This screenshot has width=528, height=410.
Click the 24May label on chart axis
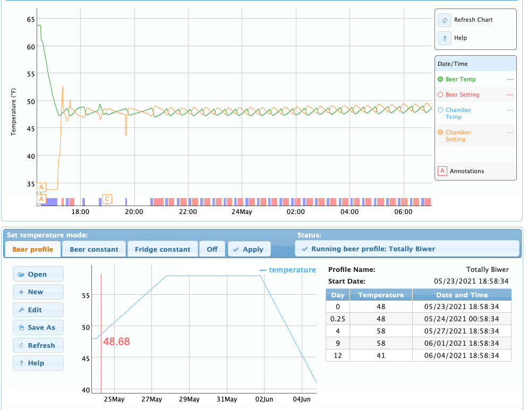242,212
